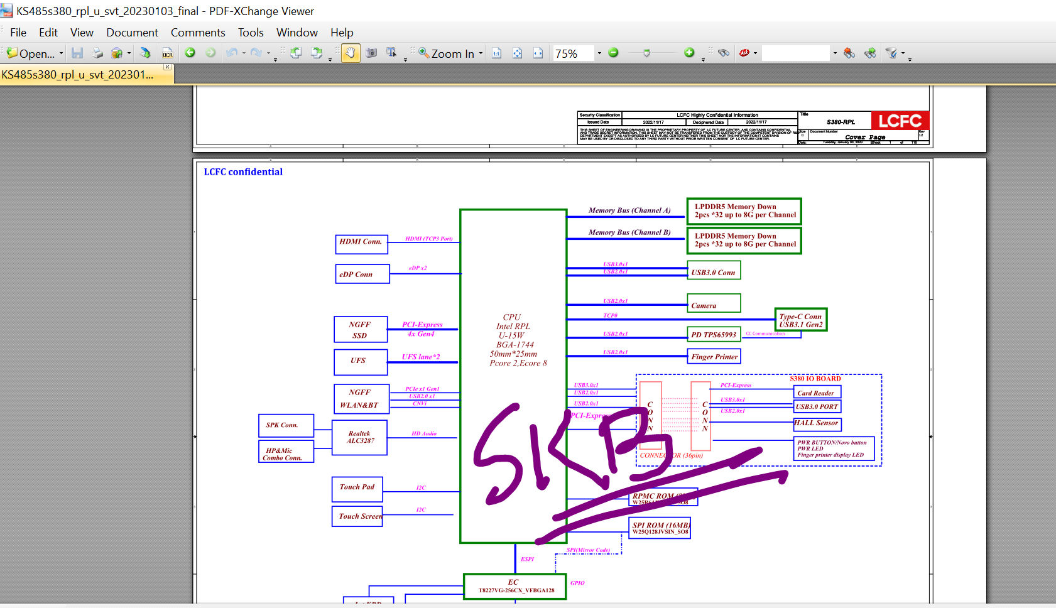Select the Hand tool
Screen dimensions: 1056x608
point(351,53)
